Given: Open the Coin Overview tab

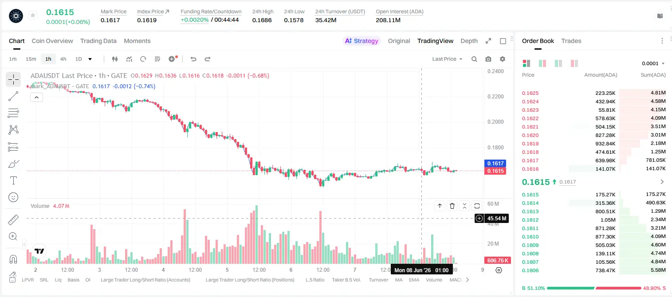Looking at the screenshot, I should point(52,41).
